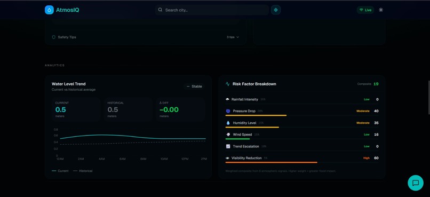Click the Humidity Level yellow progress bar
430x197 pixels.
(x=252, y=127)
